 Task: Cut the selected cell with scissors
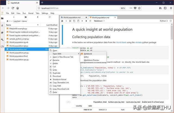pos(70,21)
